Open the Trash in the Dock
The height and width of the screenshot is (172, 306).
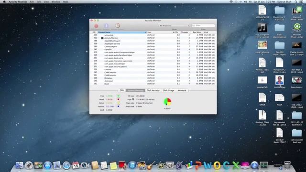click(x=287, y=165)
